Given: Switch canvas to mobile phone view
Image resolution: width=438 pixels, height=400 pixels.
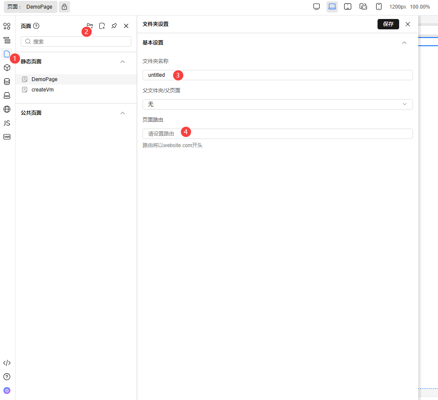Looking at the screenshot, I should pos(379,6).
